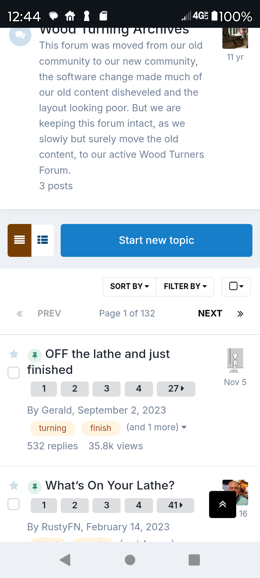
Task: Open the "turning" tag
Action: [53, 428]
